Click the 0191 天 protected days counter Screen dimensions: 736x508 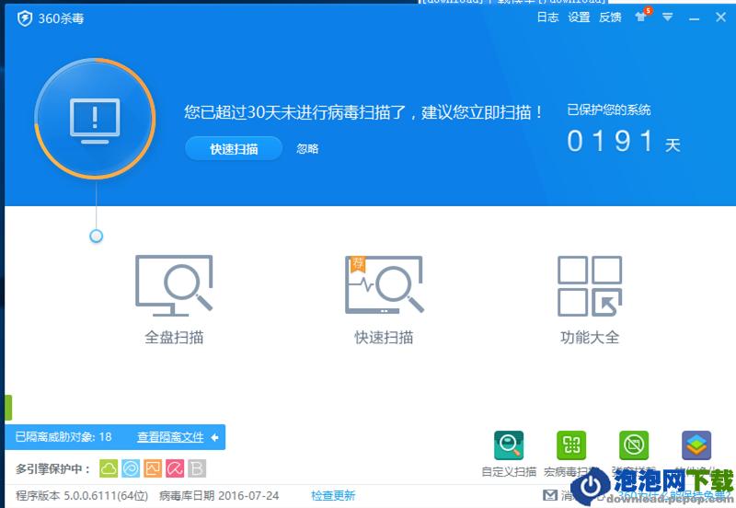pyautogui.click(x=624, y=142)
